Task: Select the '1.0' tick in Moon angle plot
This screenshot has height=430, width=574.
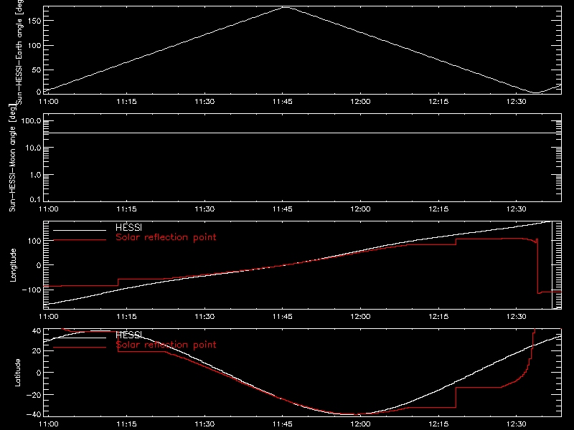Action: [35, 175]
